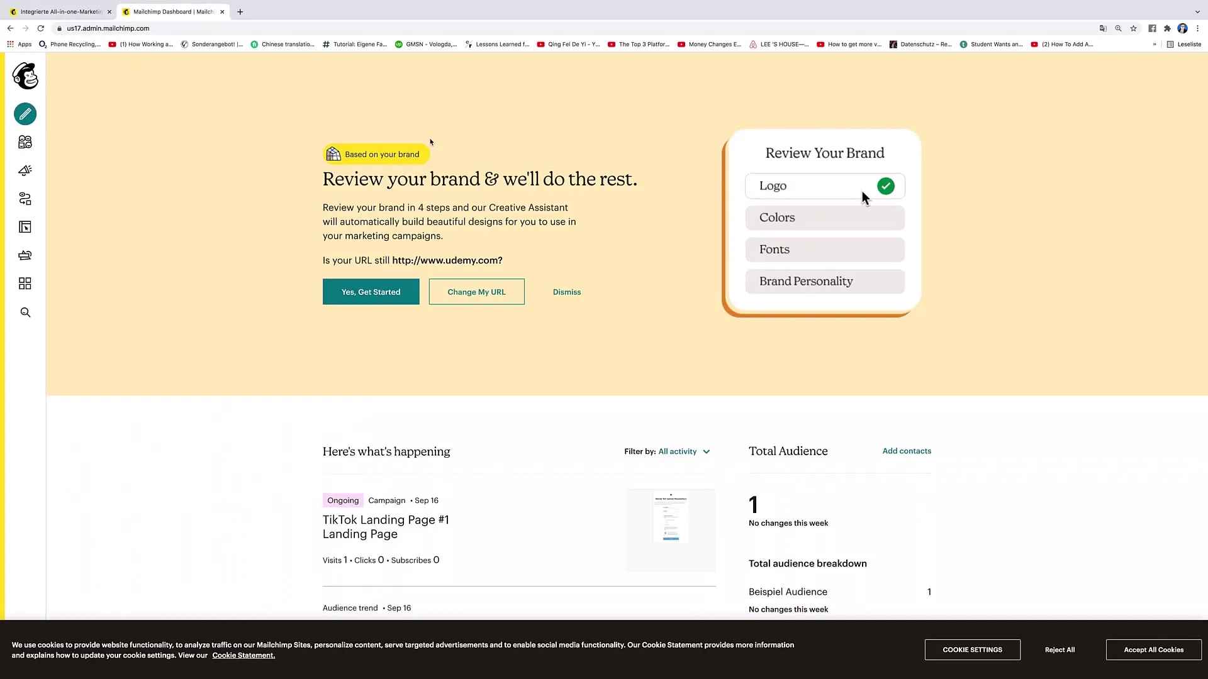Close the Integrierte All-in-one-Marketing tab
This screenshot has height=679, width=1208.
[x=109, y=12]
